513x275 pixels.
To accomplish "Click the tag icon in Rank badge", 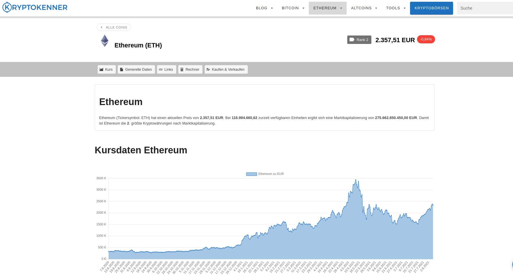I will 352,40.
